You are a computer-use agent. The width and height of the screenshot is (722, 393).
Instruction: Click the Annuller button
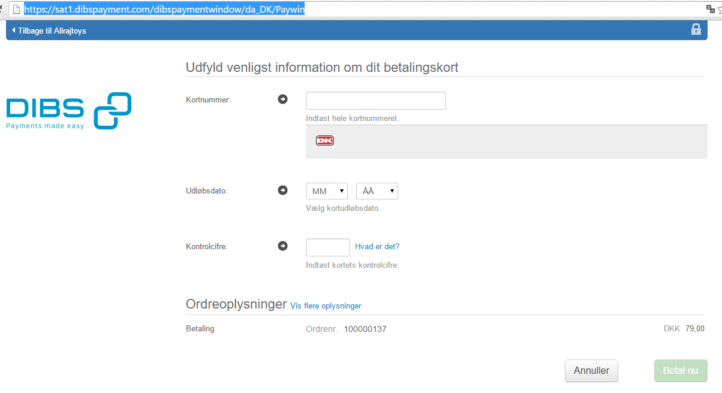[x=591, y=371]
